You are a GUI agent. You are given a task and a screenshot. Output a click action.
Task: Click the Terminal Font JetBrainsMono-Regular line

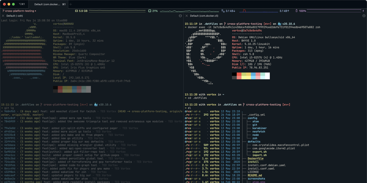(x=84, y=61)
